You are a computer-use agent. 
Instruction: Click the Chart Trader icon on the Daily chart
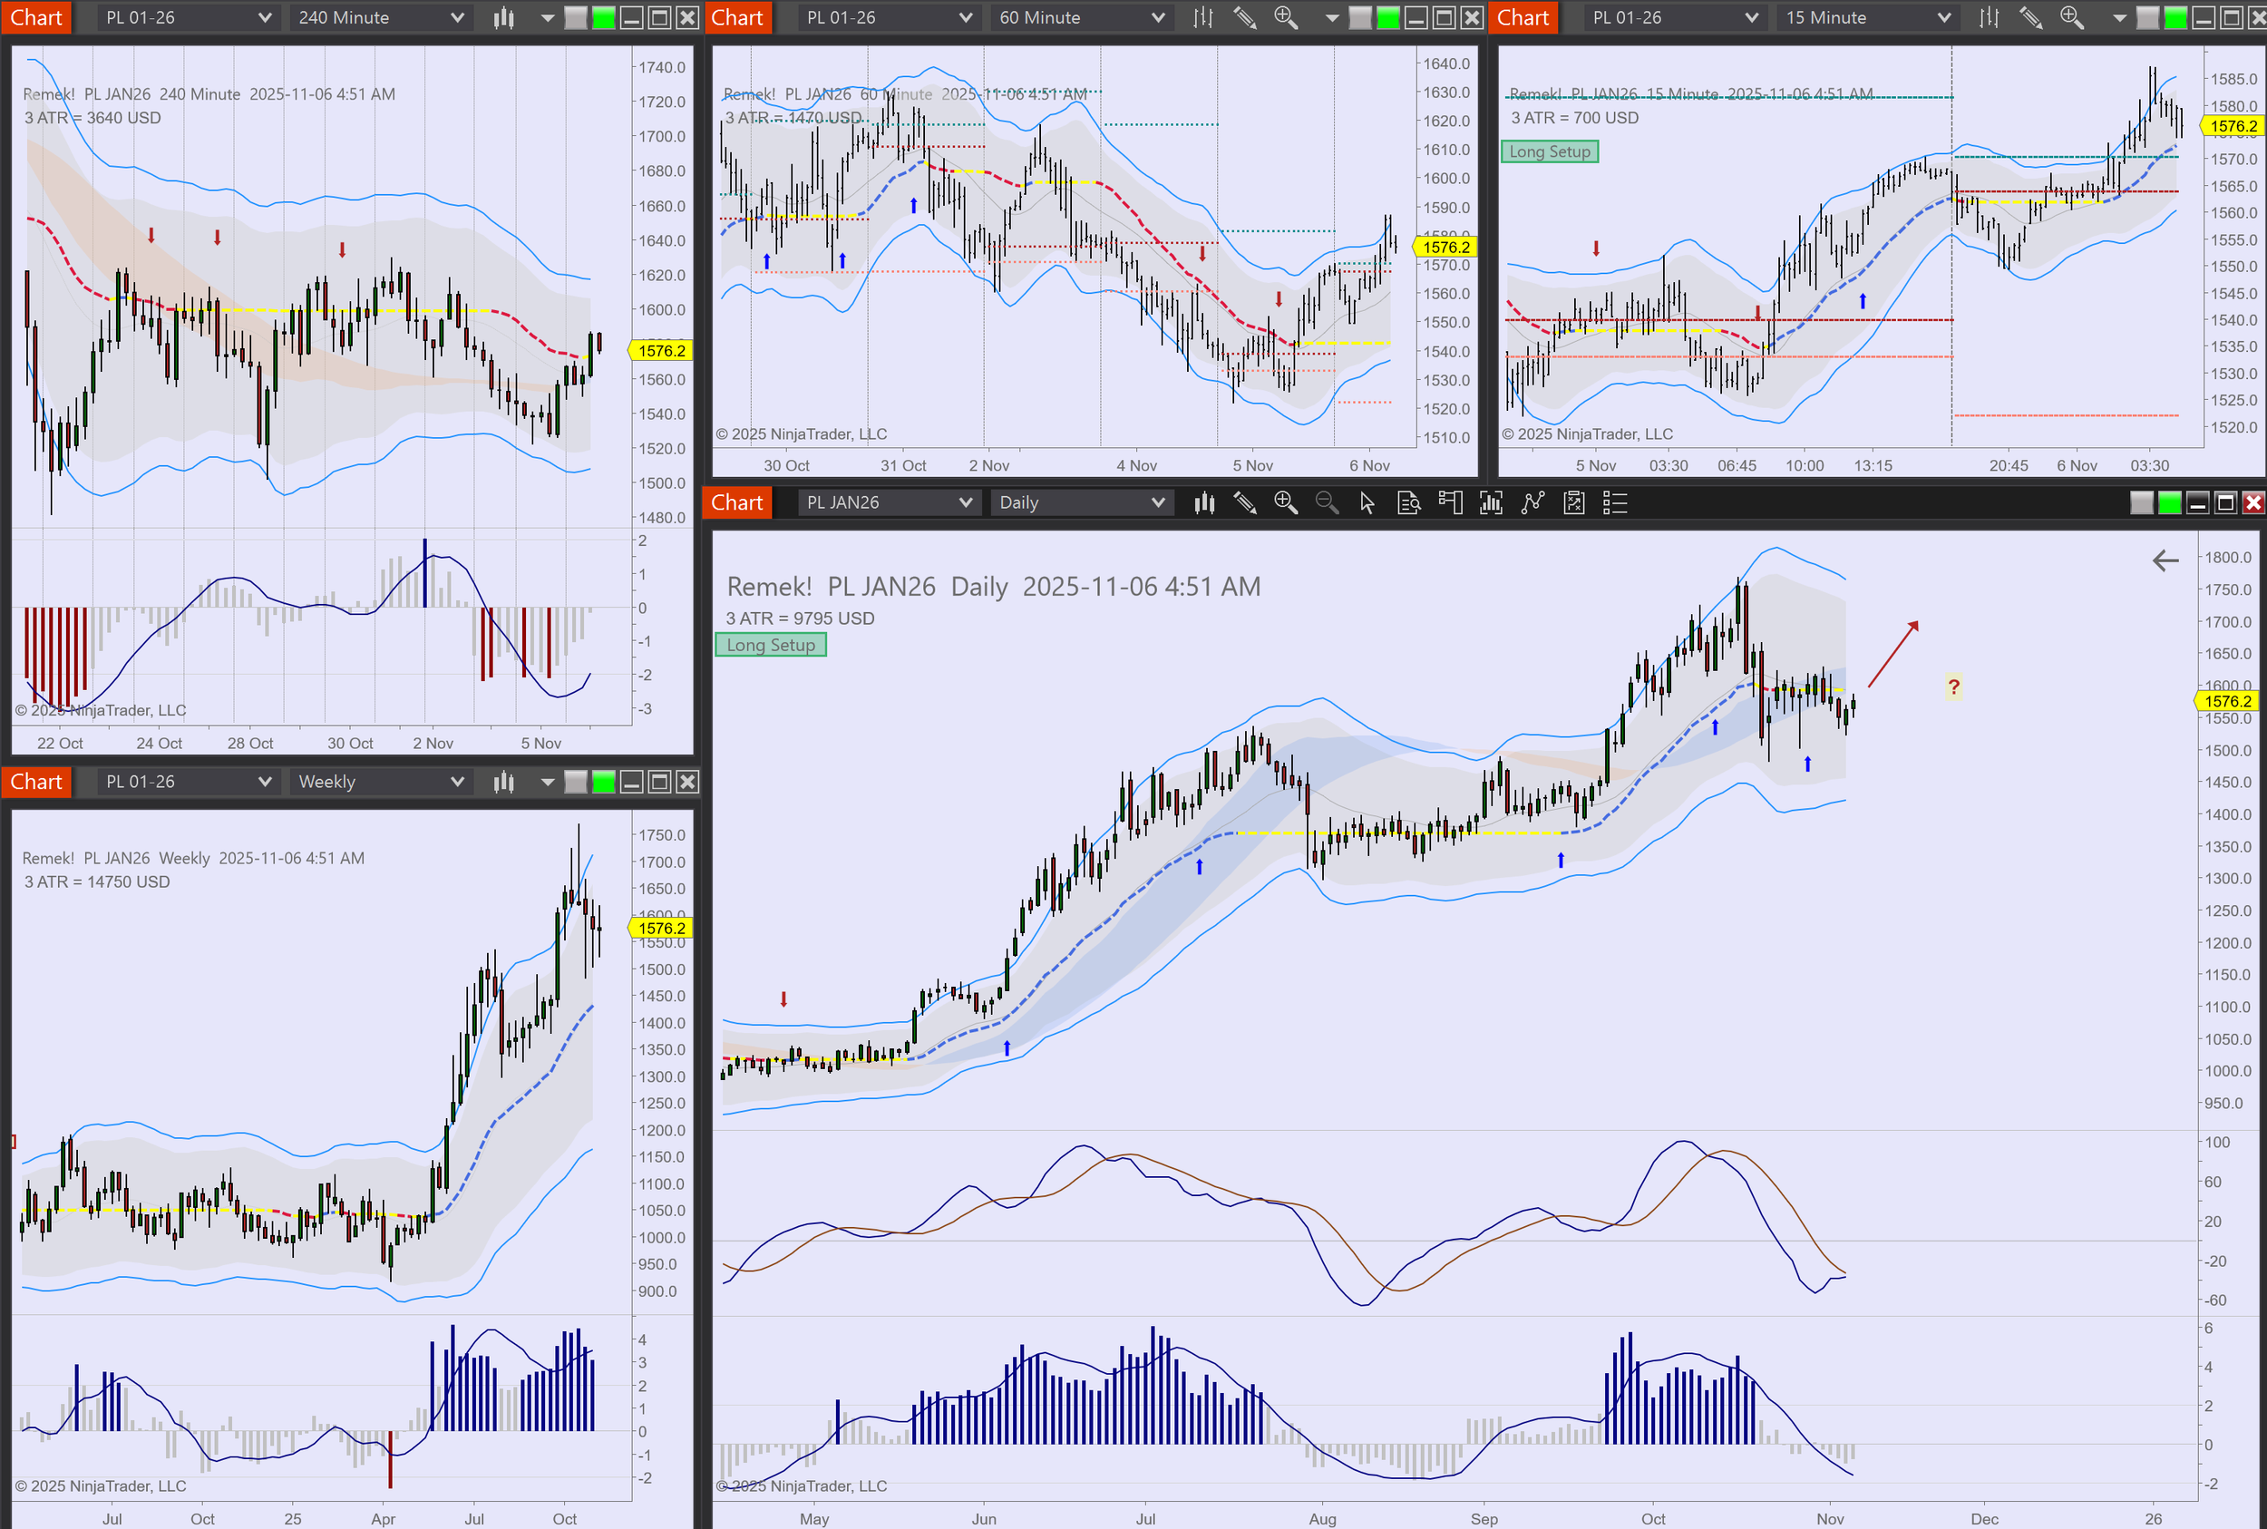[x=1450, y=503]
